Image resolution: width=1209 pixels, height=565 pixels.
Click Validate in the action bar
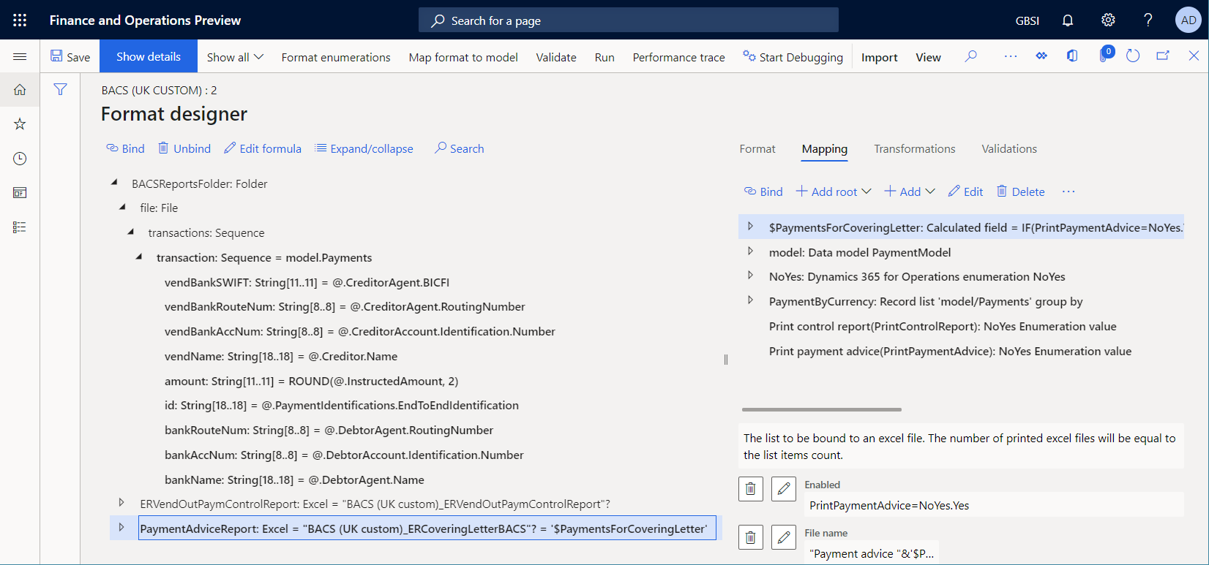[556, 57]
